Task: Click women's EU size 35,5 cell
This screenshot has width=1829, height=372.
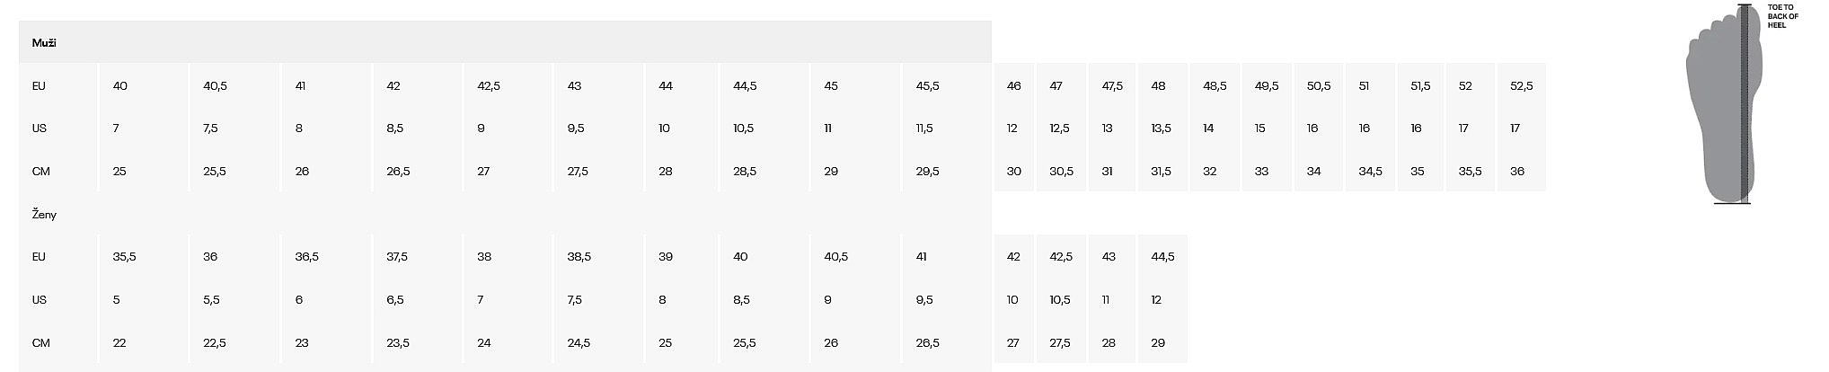Action: (125, 257)
